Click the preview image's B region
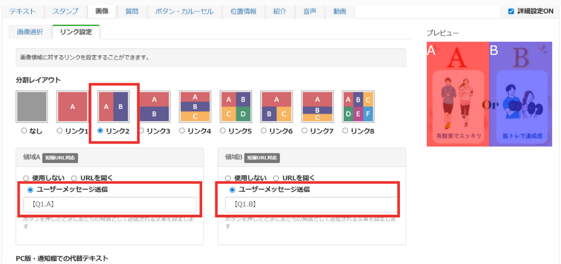The image size is (561, 264). [520, 95]
